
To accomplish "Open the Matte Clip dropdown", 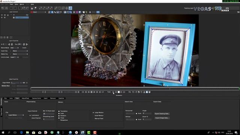I will click(x=19, y=54).
